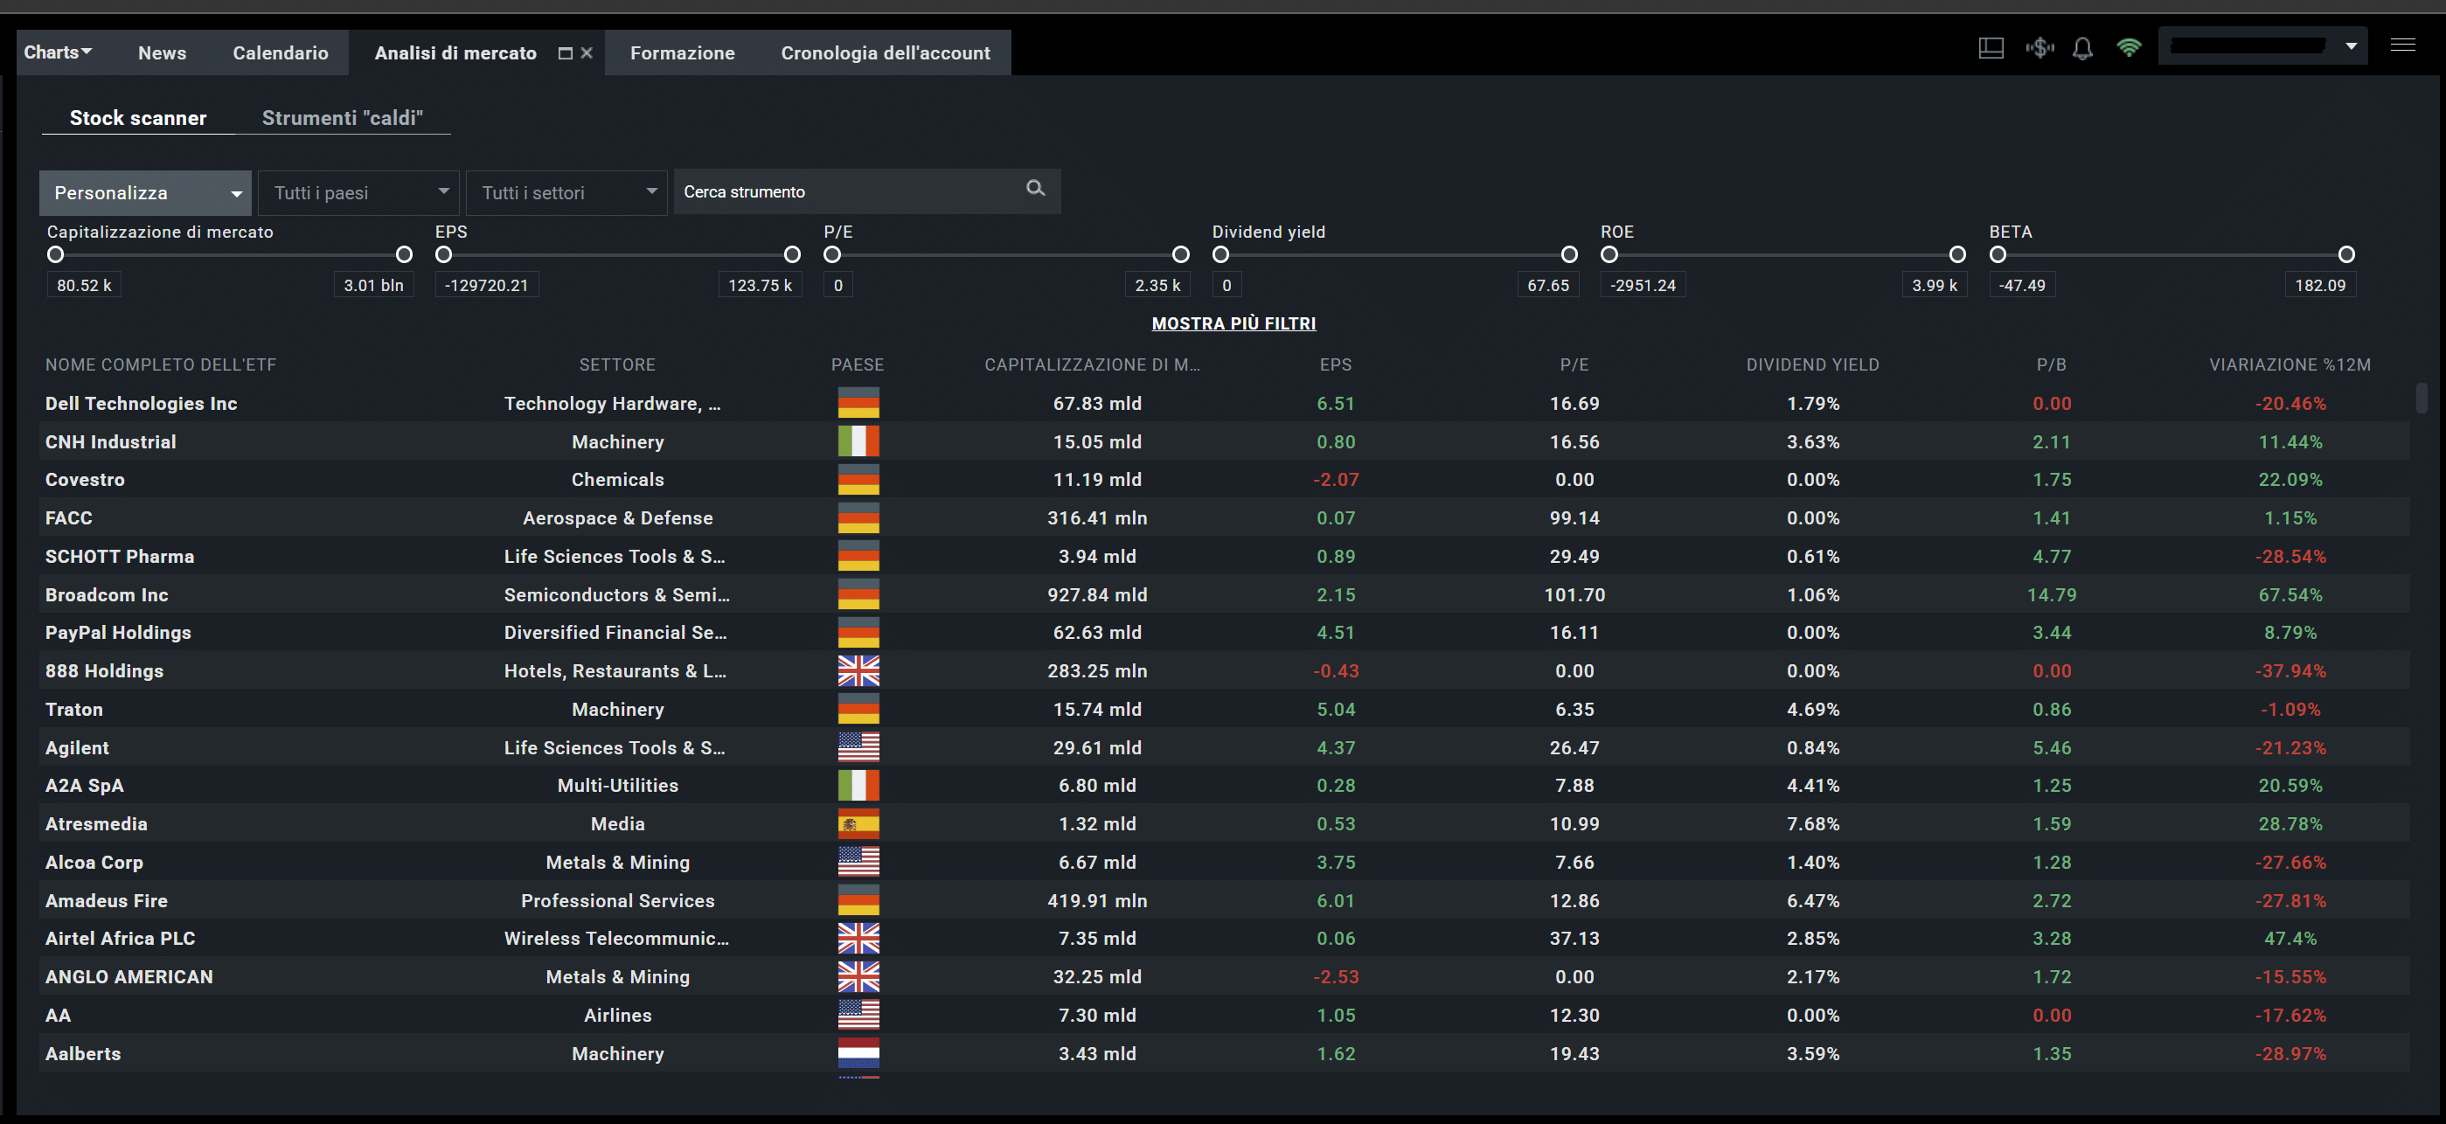Viewport: 2446px width, 1124px height.
Task: Open the Tutti i settori sector filter
Action: point(566,192)
